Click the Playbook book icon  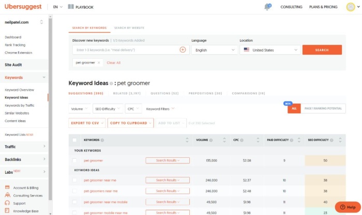click(70, 7)
